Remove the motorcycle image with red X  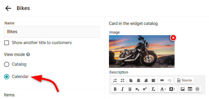click(x=173, y=38)
